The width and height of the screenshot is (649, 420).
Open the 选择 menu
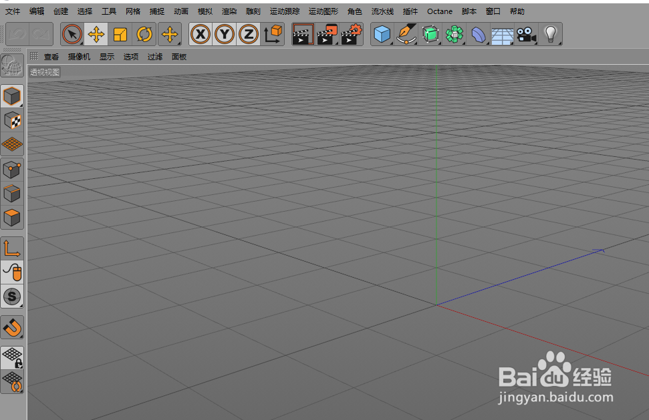(x=84, y=11)
